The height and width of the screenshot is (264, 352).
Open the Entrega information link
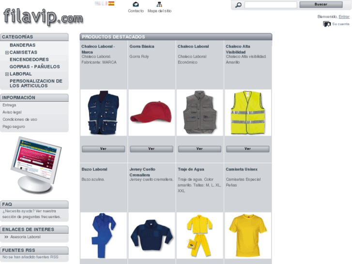pos(9,105)
